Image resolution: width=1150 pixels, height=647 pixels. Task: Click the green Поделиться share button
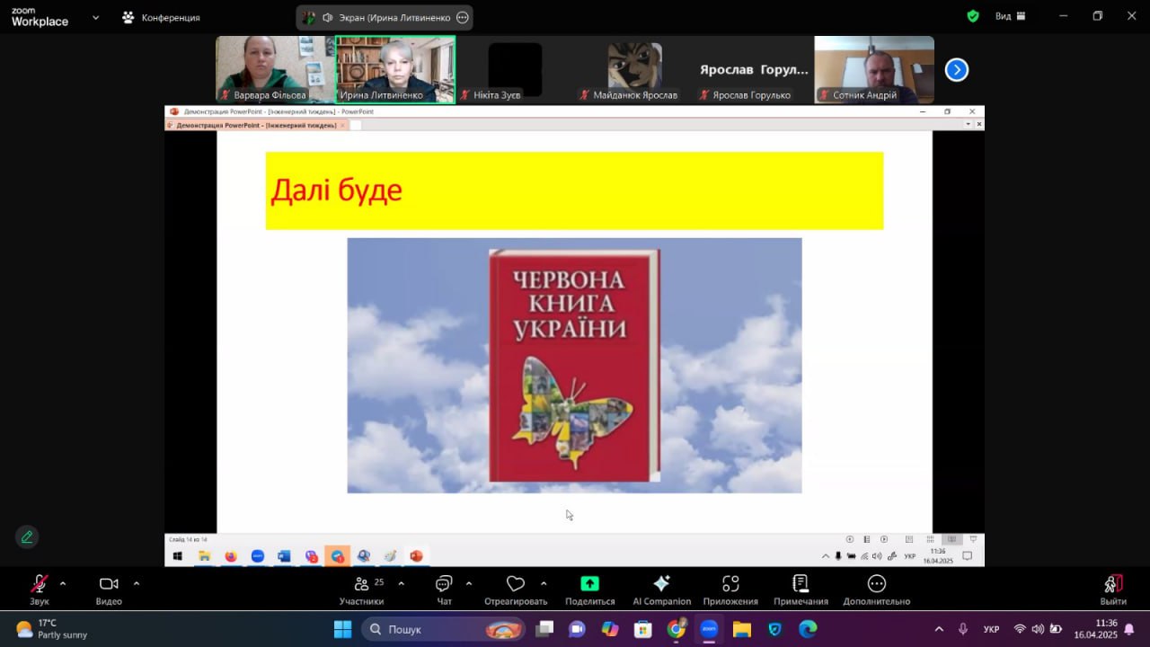click(x=589, y=589)
